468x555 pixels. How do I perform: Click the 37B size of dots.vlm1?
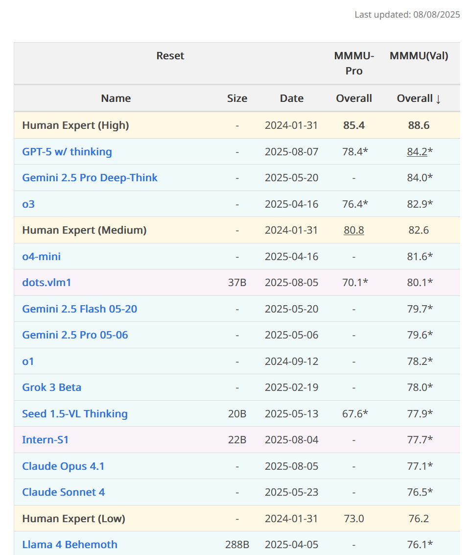click(237, 283)
